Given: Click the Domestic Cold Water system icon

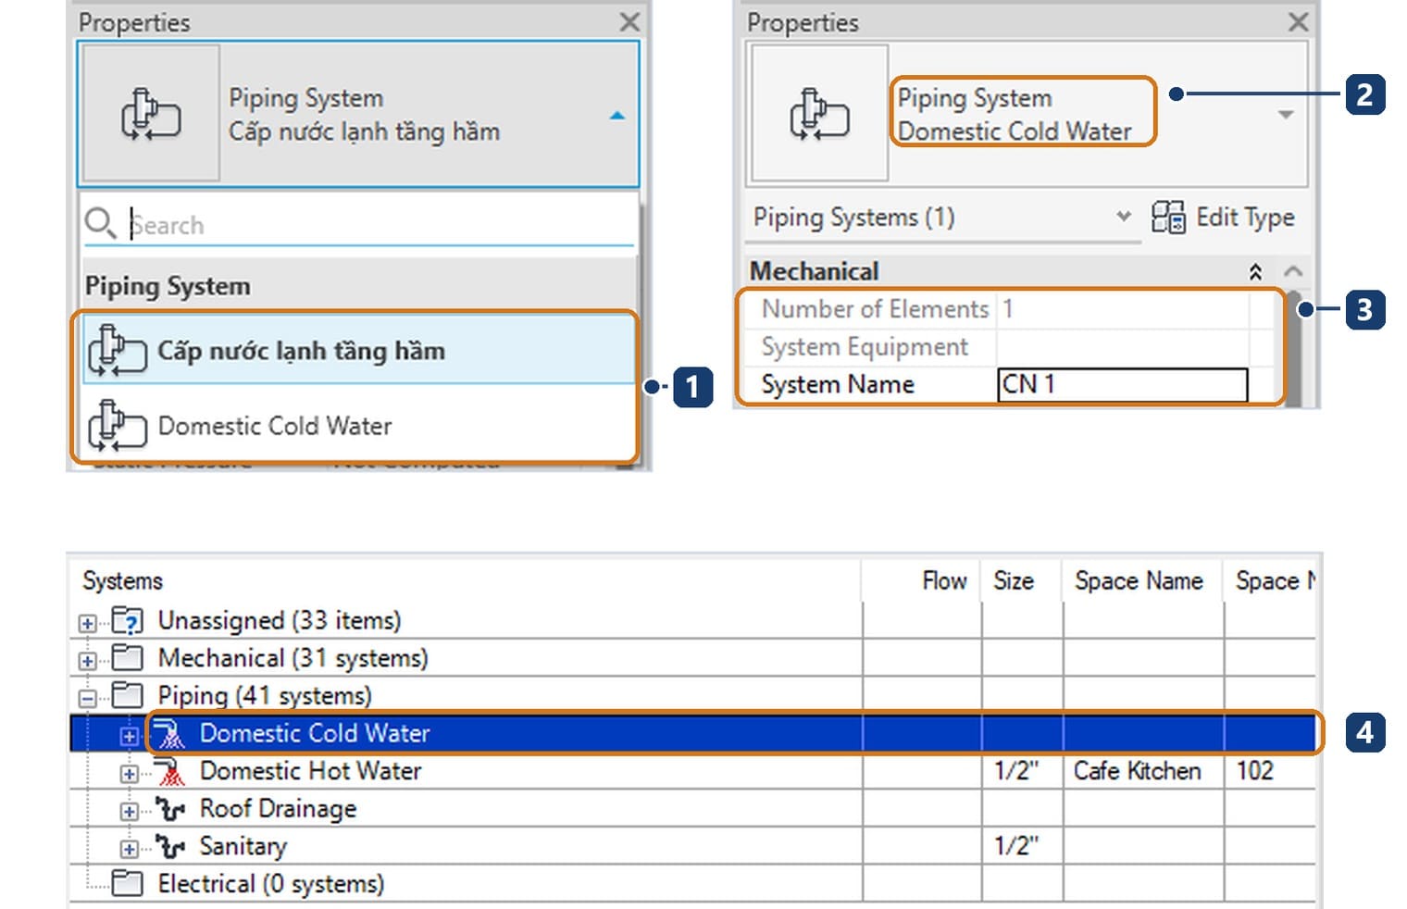Looking at the screenshot, I should [169, 733].
